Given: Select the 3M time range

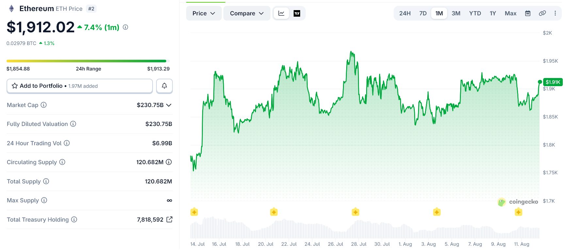Looking at the screenshot, I should coord(456,13).
